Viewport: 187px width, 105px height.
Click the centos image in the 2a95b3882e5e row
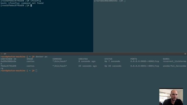click(30, 61)
